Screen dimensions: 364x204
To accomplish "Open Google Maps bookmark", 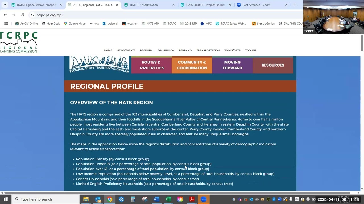I will (75, 24).
